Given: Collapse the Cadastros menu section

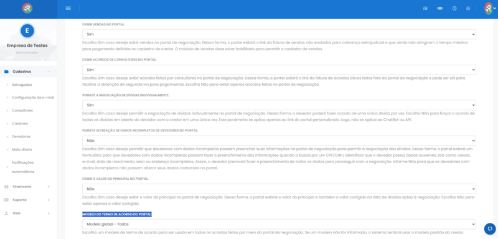Looking at the screenshot, I should [x=49, y=72].
